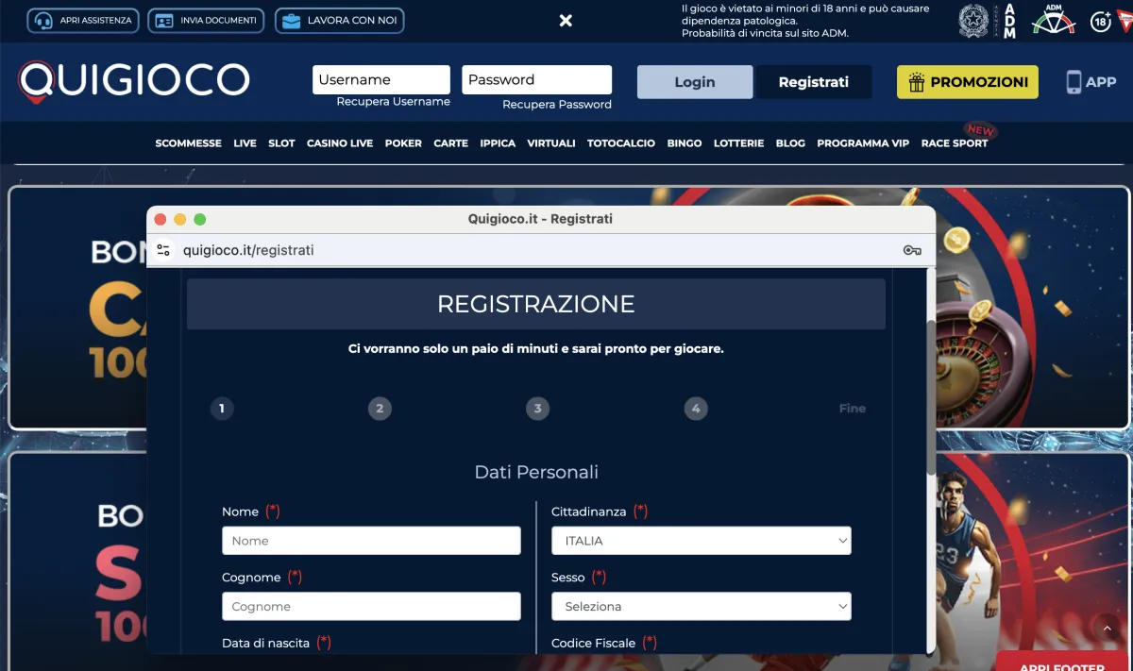Click the scroll-to-top arrow button
This screenshot has width=1133, height=671.
tap(1108, 628)
